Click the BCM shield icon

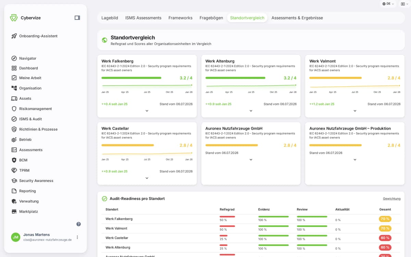[x=14, y=160]
